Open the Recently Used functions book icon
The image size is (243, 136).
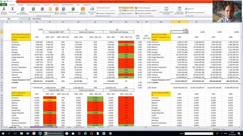[23, 11]
